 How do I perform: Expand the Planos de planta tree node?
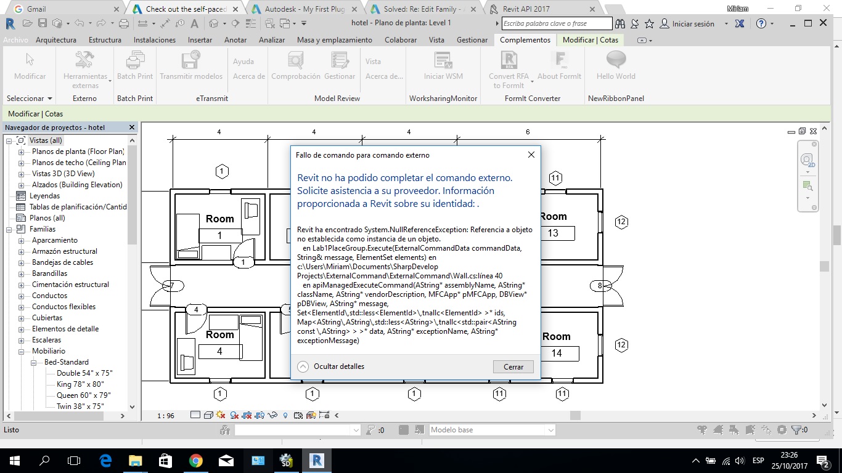[x=21, y=152]
